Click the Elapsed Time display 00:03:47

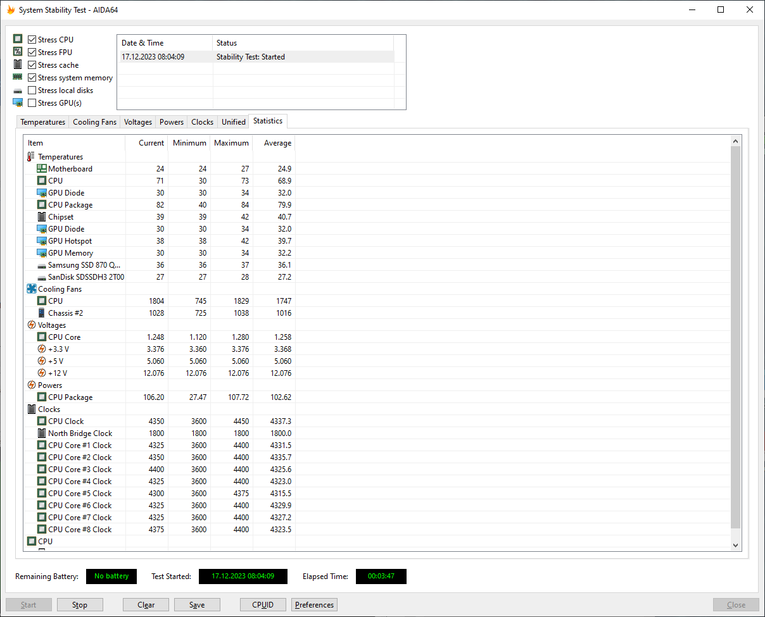click(381, 576)
